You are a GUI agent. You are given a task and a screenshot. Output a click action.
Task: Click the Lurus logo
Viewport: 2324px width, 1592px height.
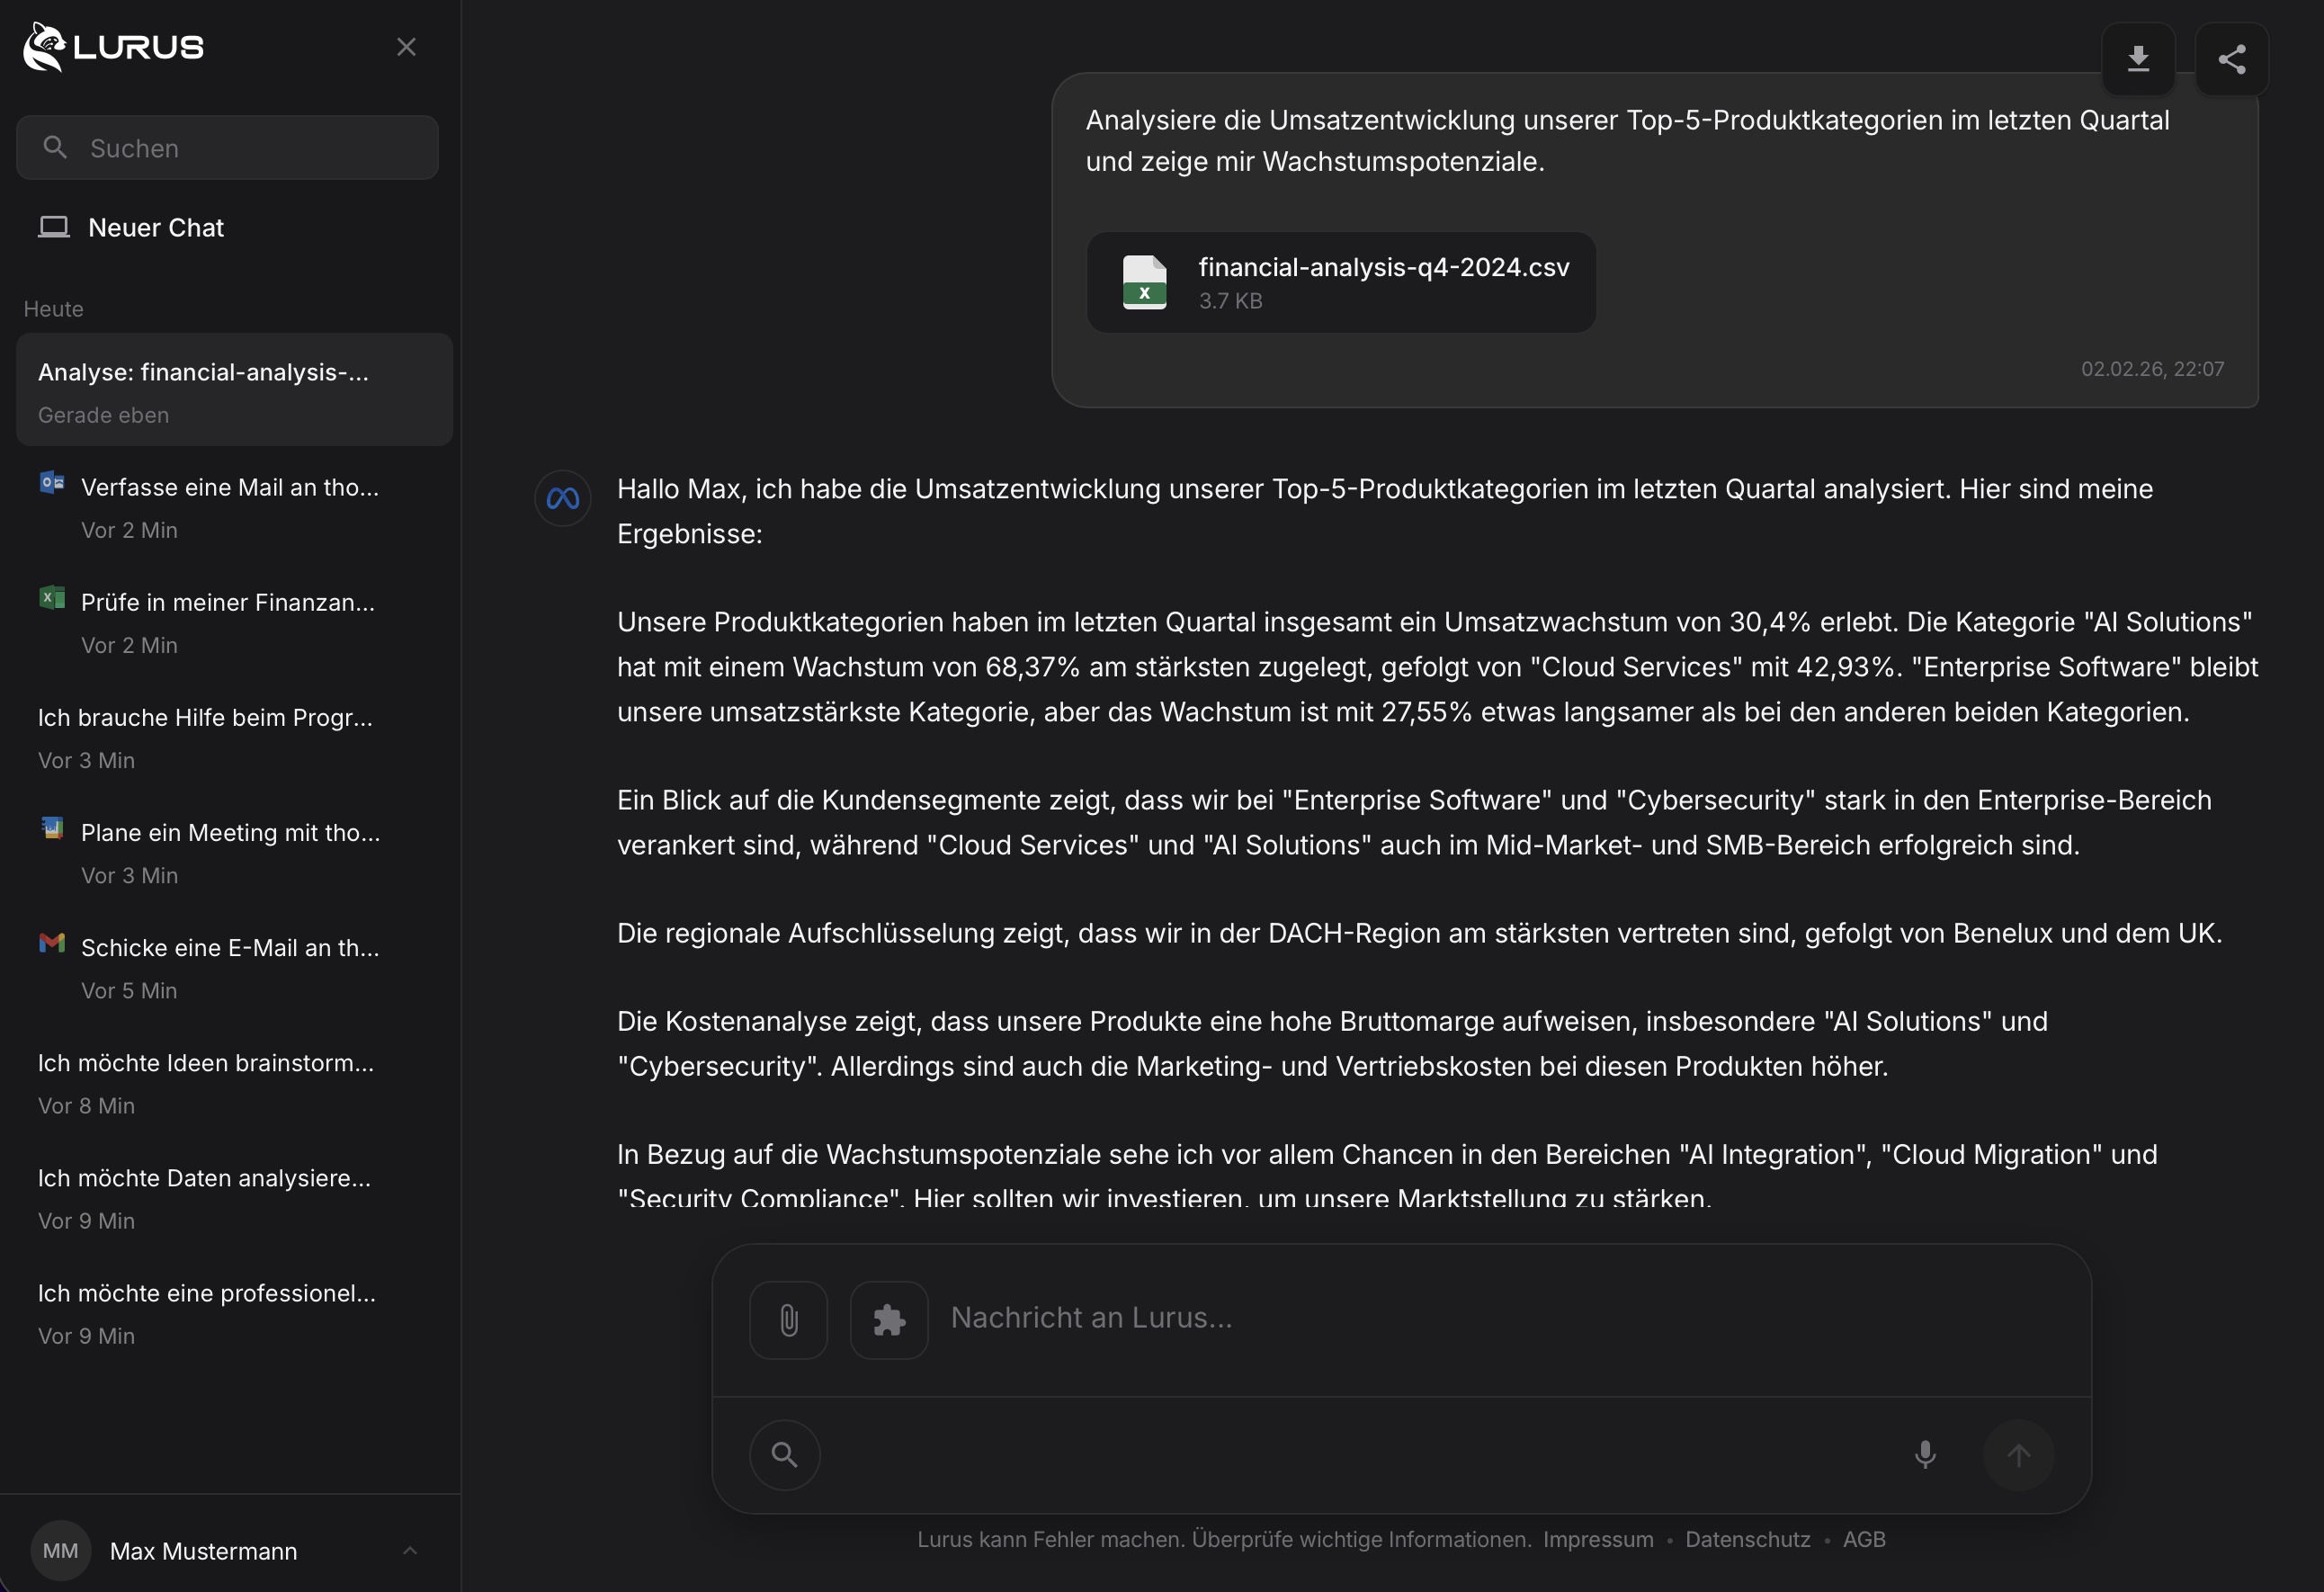112,46
